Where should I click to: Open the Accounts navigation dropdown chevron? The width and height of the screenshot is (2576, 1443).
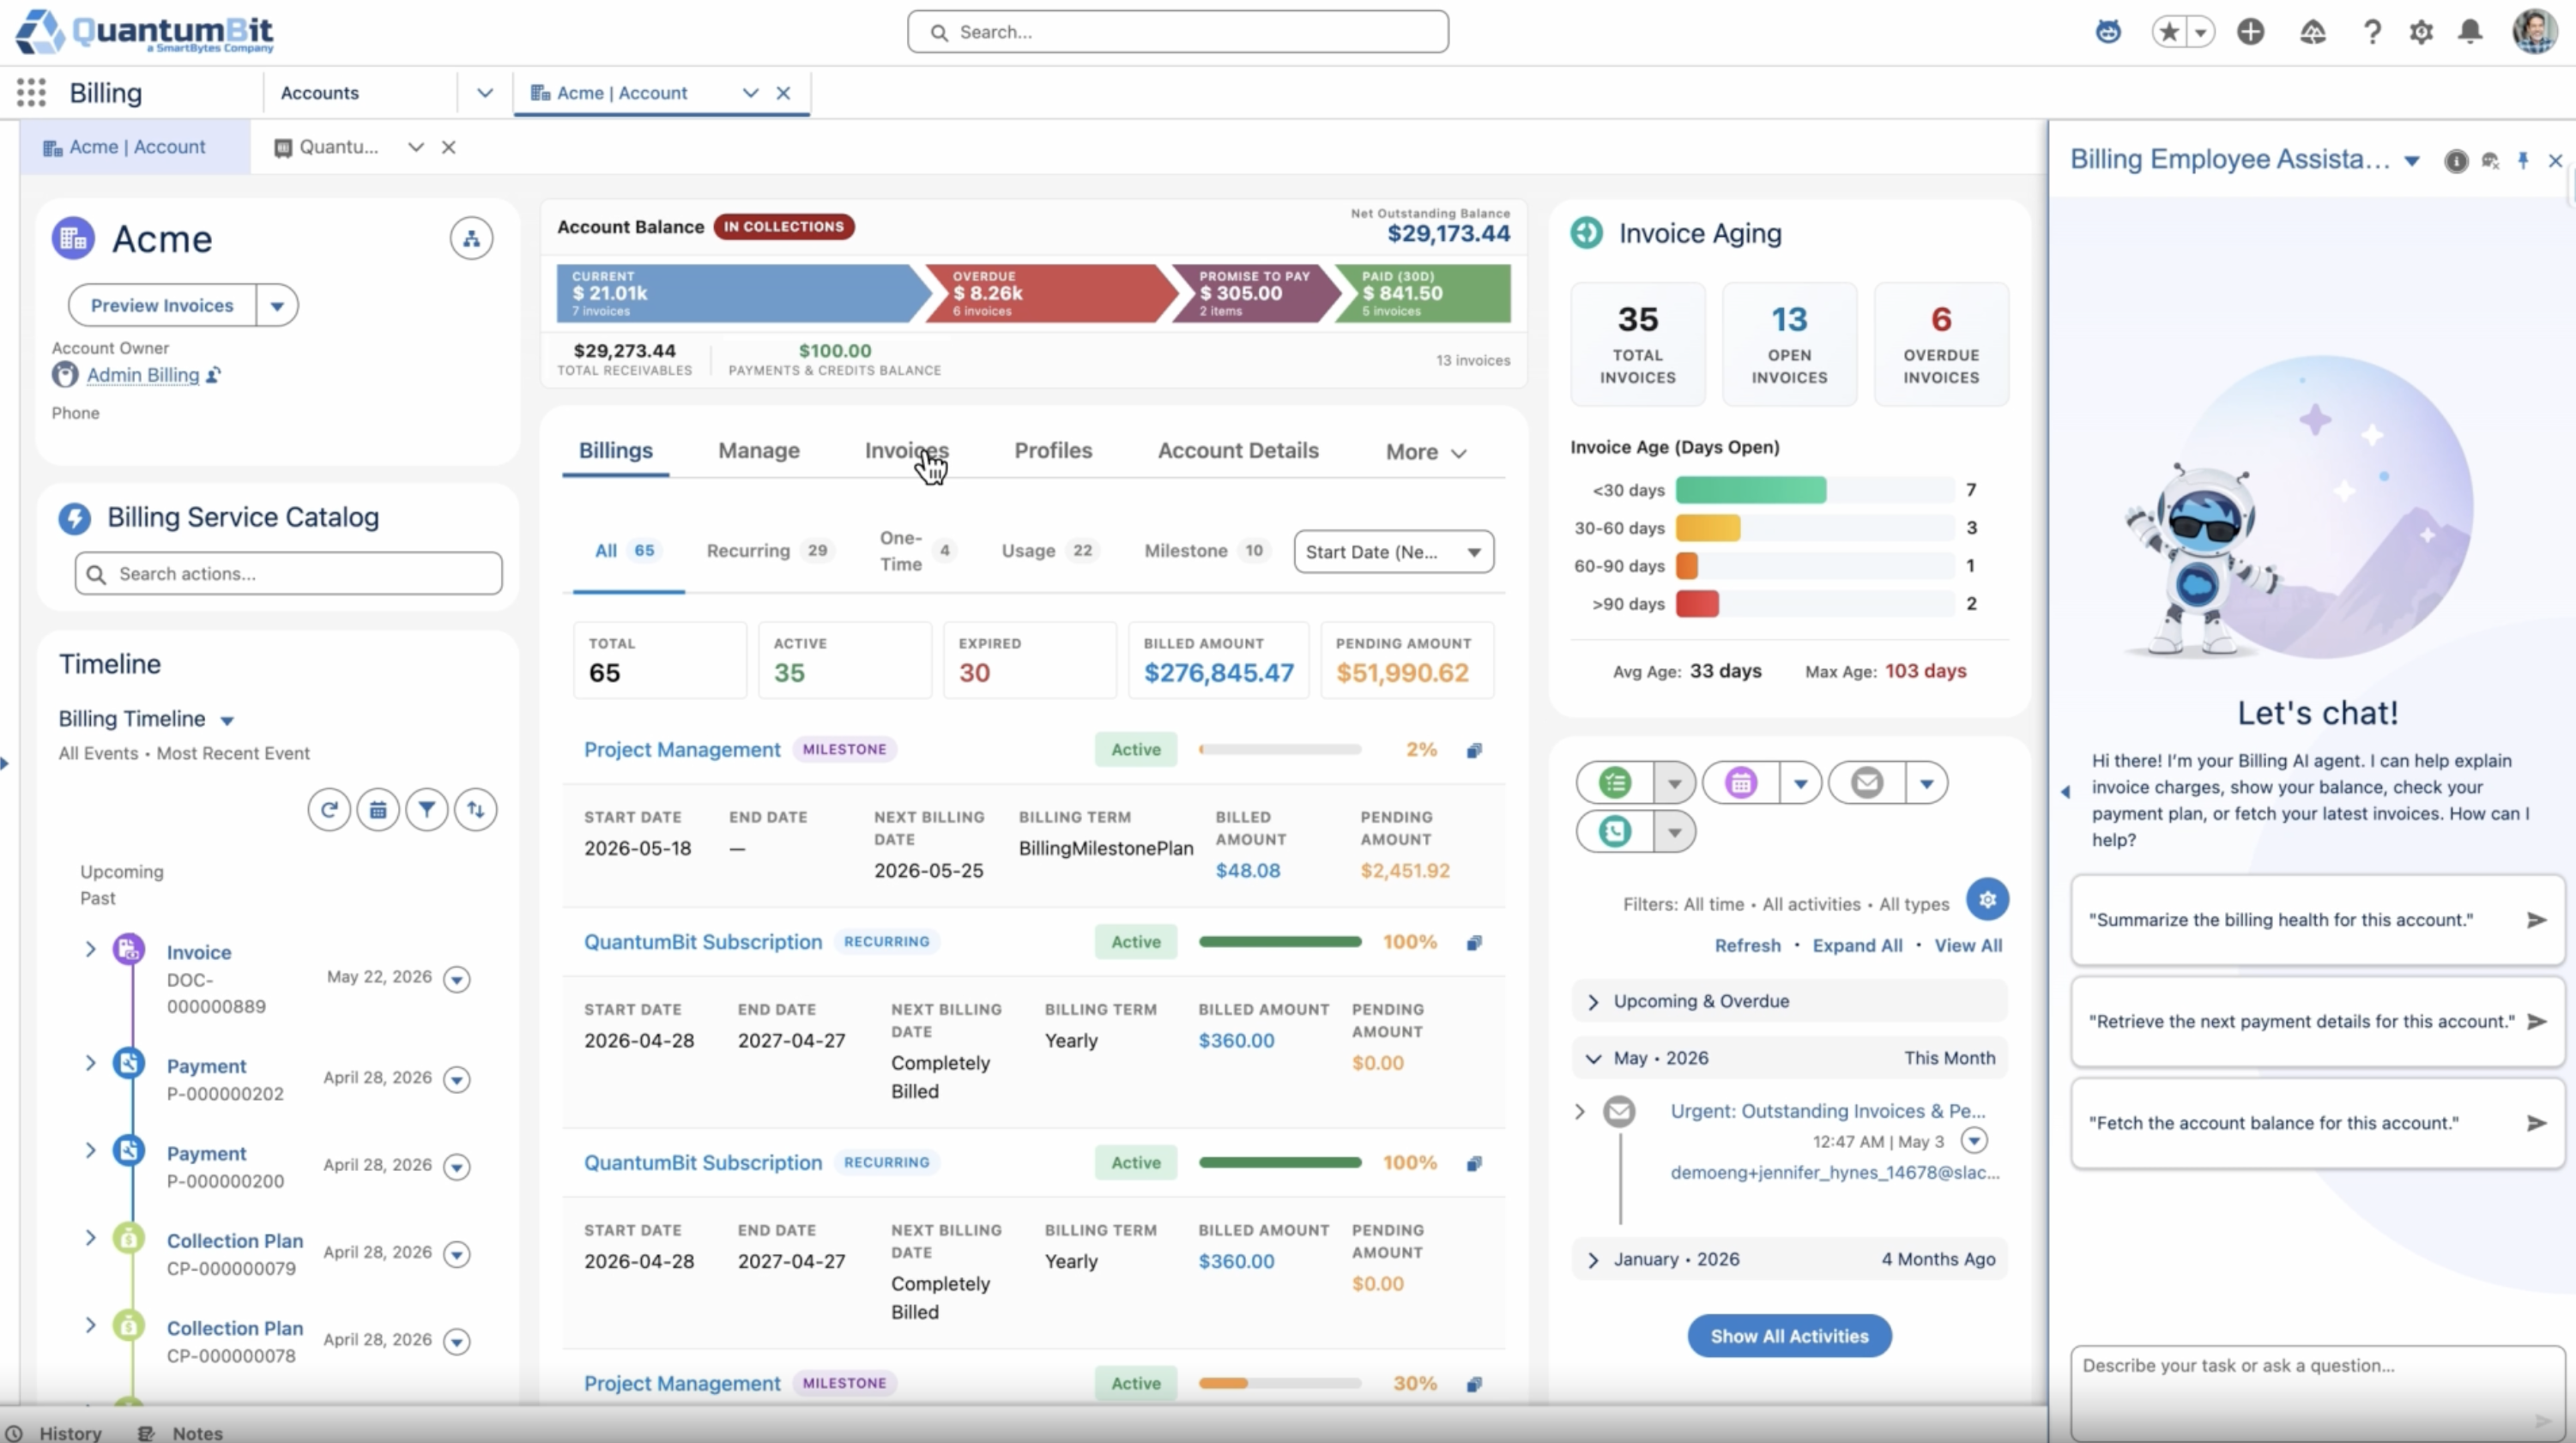coord(485,93)
